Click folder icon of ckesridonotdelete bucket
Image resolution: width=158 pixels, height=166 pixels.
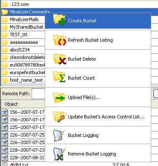[5, 57]
